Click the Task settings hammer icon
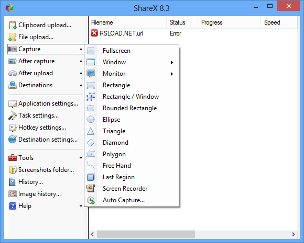 [x=13, y=115]
